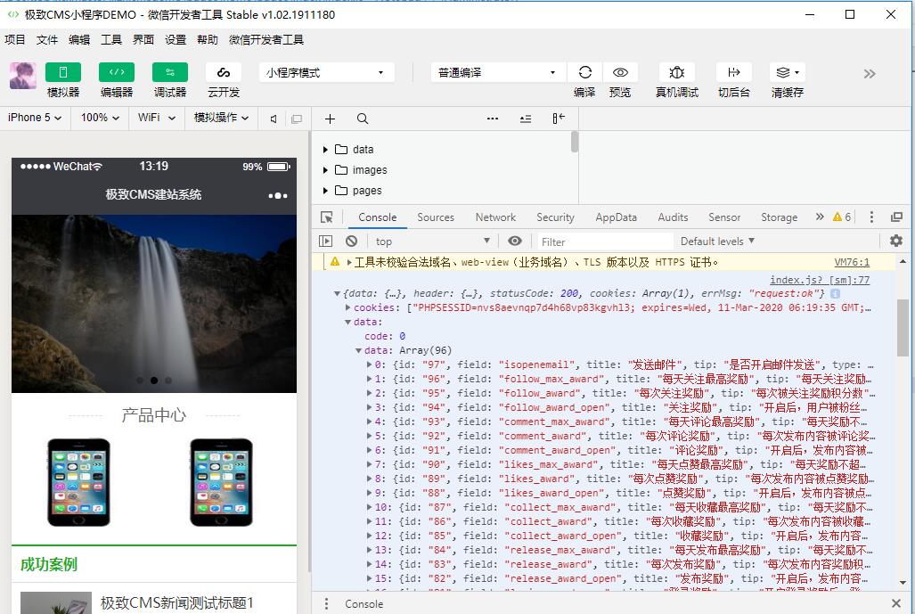Add new file with plus icon
This screenshot has height=614, width=915.
[330, 119]
